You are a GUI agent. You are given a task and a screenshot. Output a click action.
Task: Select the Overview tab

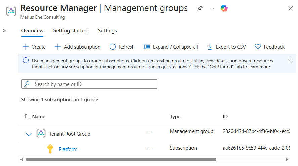coord(32,31)
